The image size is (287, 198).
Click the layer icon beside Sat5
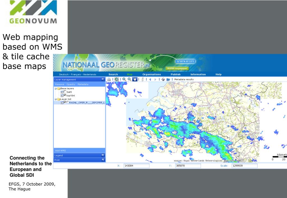pyautogui.click(x=62, y=92)
